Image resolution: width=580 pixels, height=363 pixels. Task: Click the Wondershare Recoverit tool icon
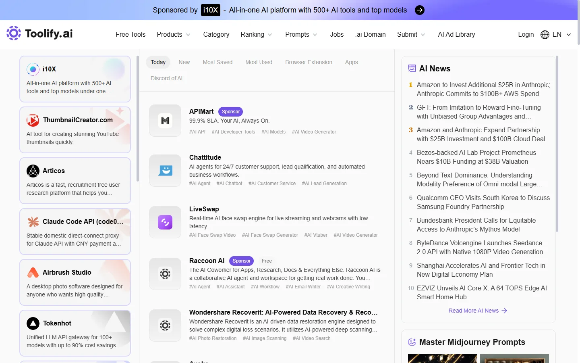(x=165, y=325)
